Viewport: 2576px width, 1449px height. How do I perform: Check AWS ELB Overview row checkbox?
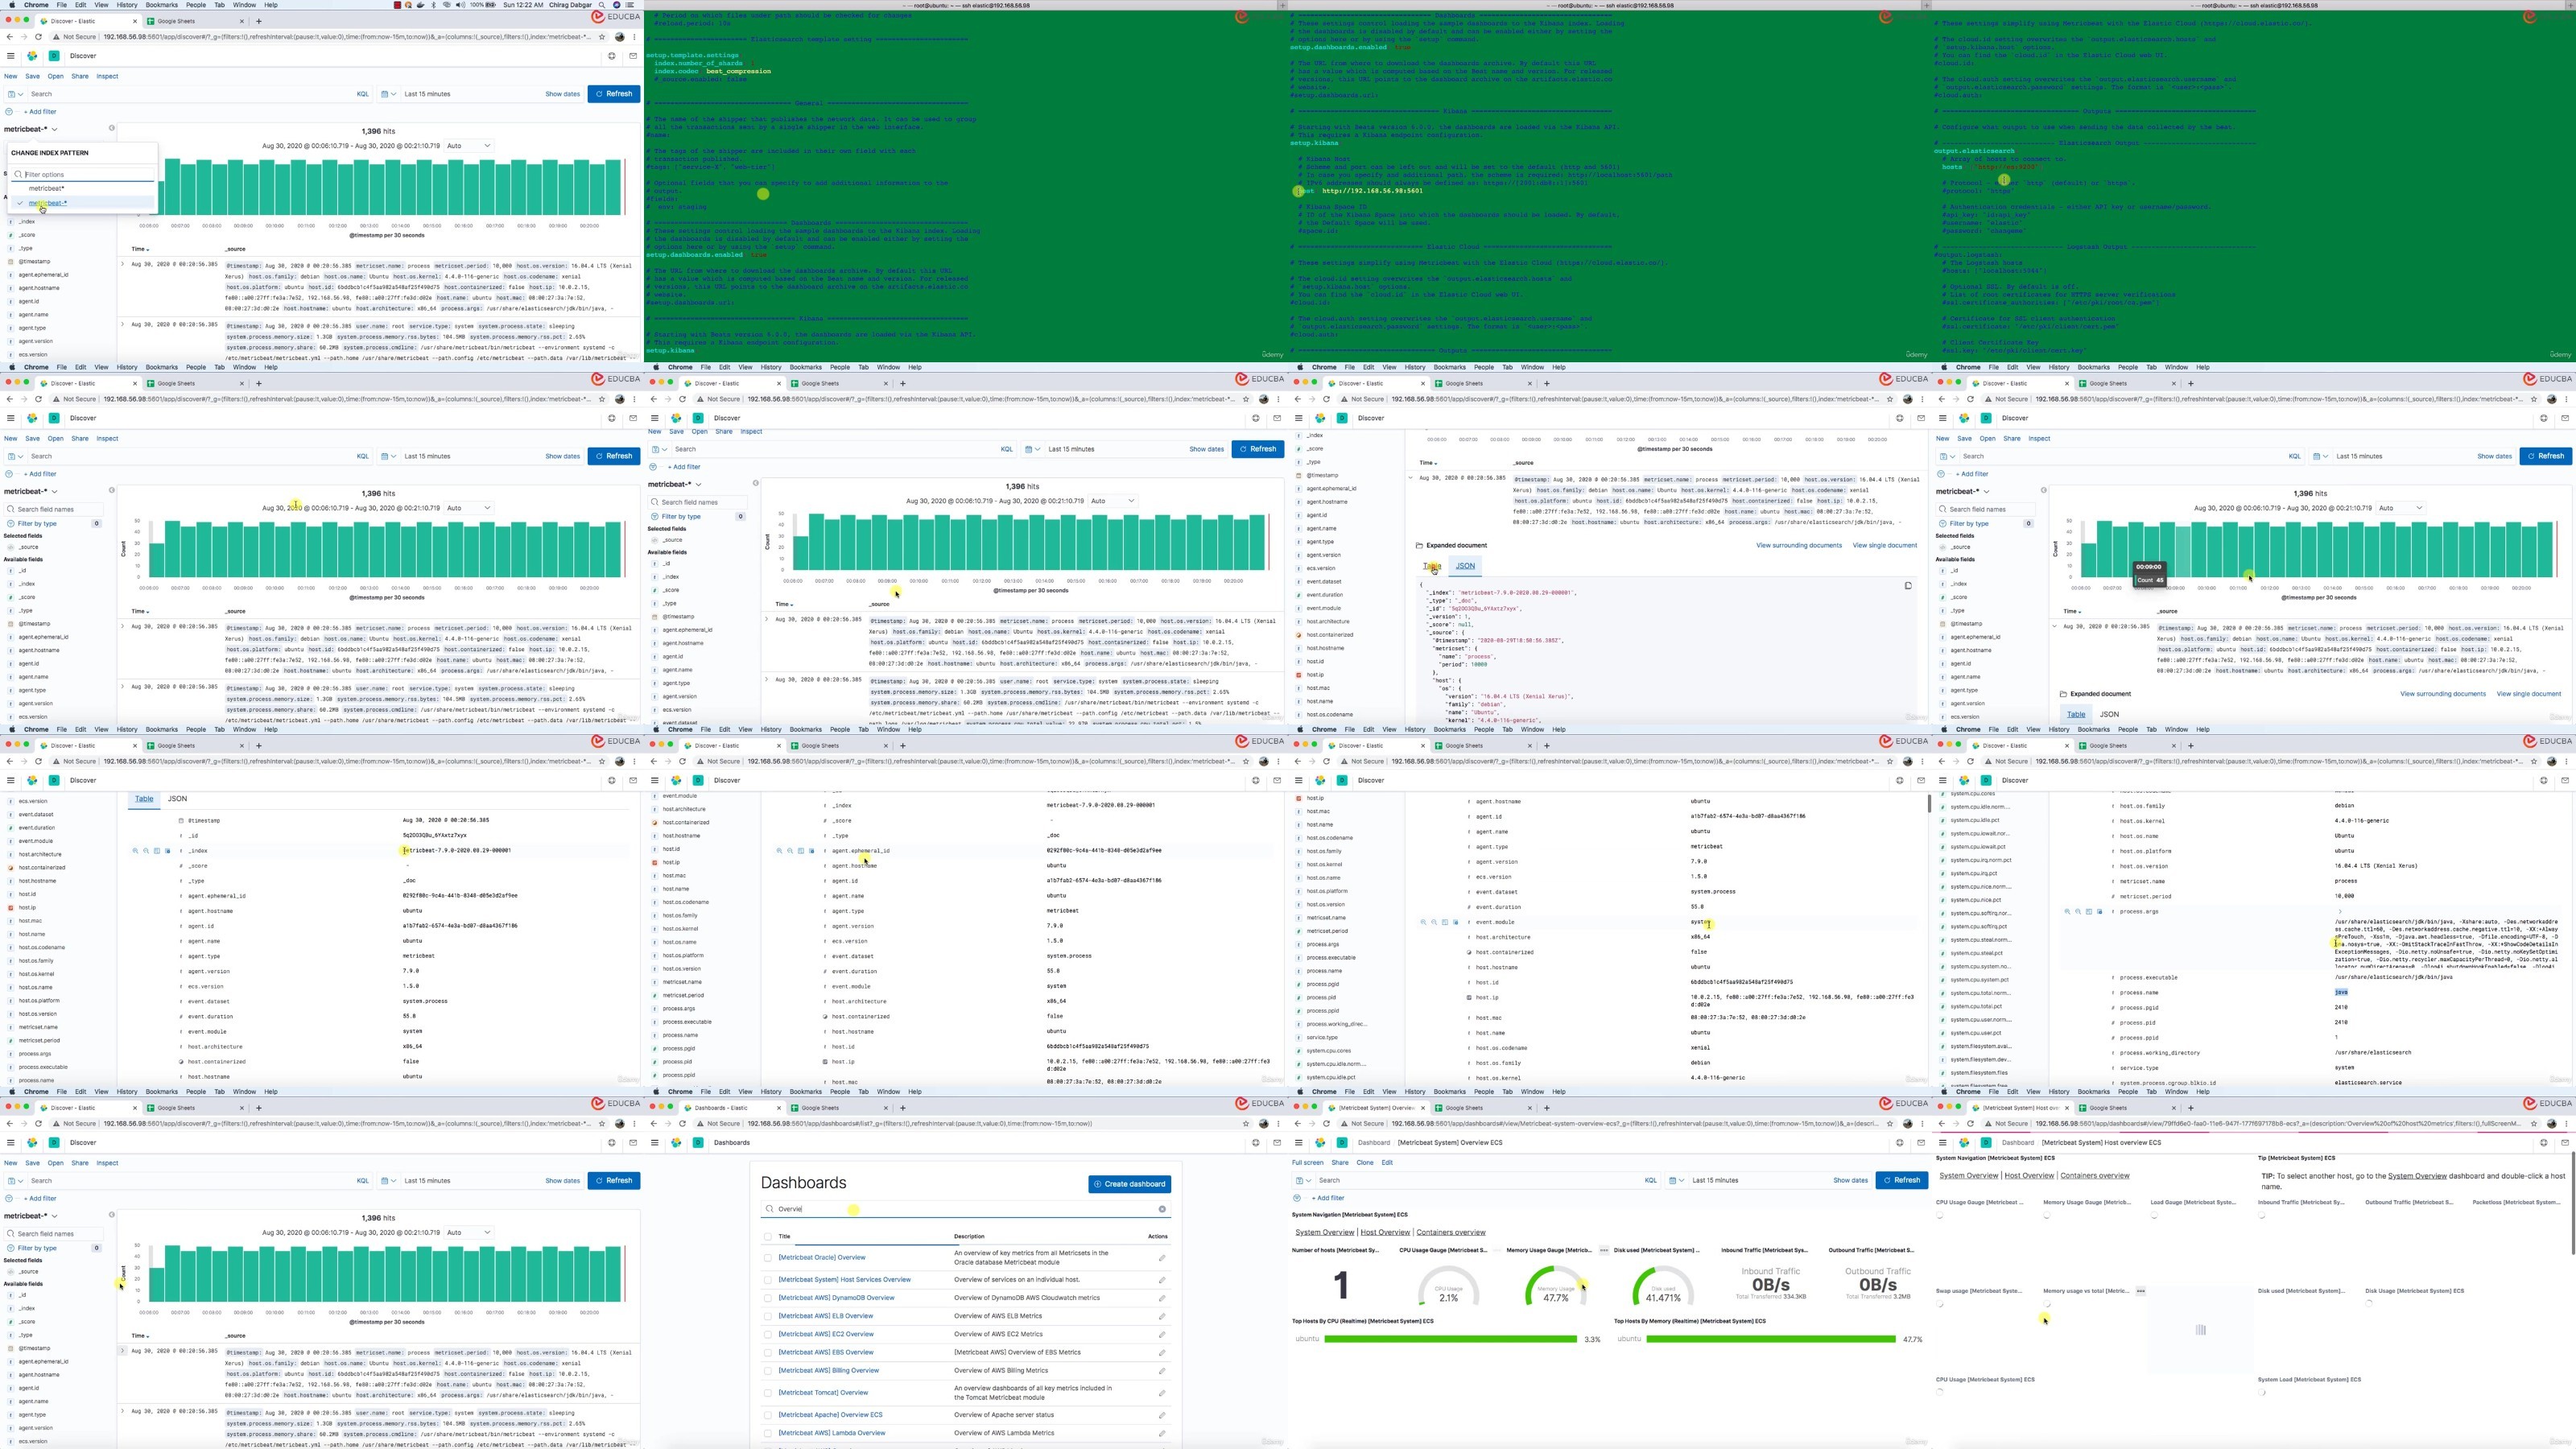pyautogui.click(x=768, y=1316)
